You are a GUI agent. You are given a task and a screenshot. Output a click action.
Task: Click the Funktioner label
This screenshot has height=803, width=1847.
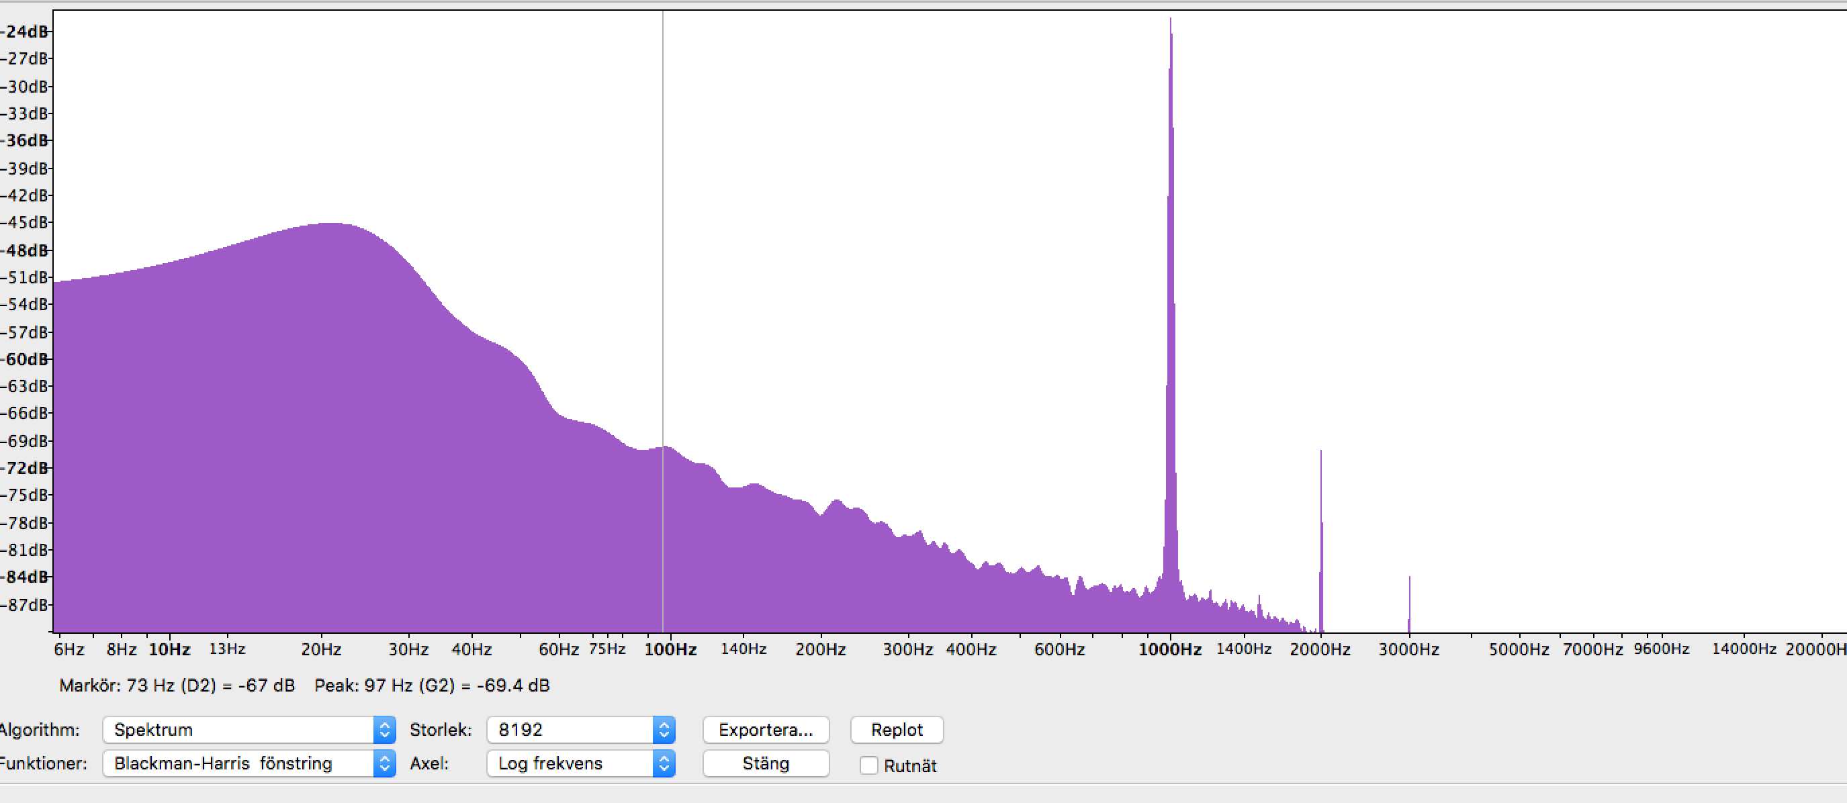(x=43, y=763)
